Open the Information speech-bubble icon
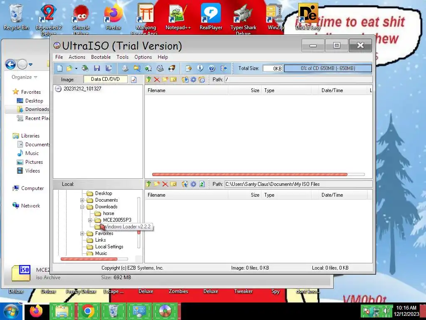The image size is (426, 320). pos(200,68)
